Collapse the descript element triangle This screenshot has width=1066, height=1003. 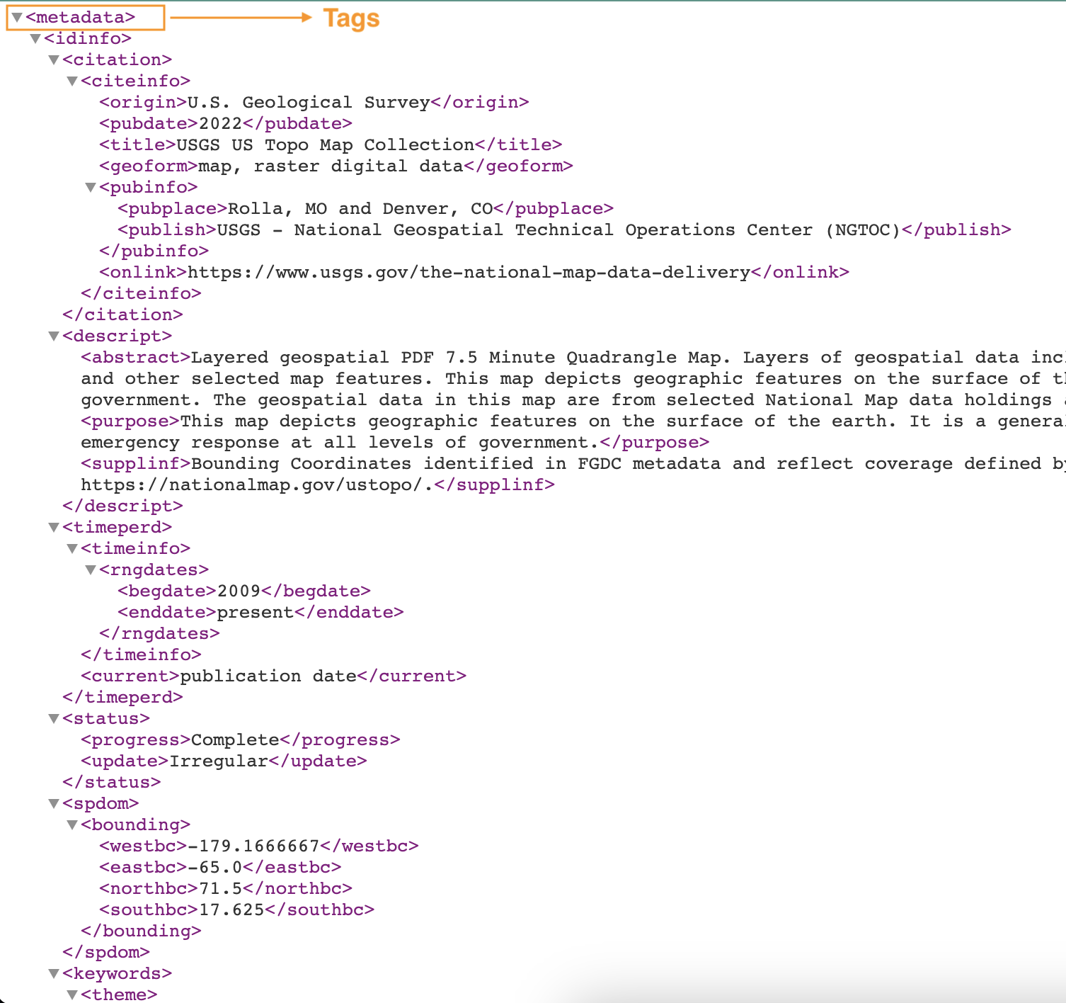point(54,336)
